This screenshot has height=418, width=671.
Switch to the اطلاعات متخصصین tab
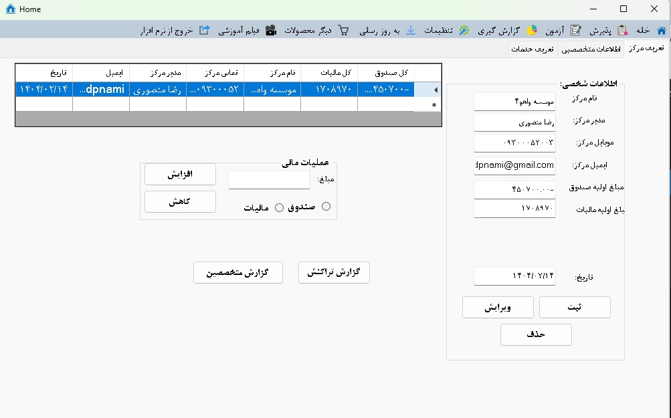590,49
